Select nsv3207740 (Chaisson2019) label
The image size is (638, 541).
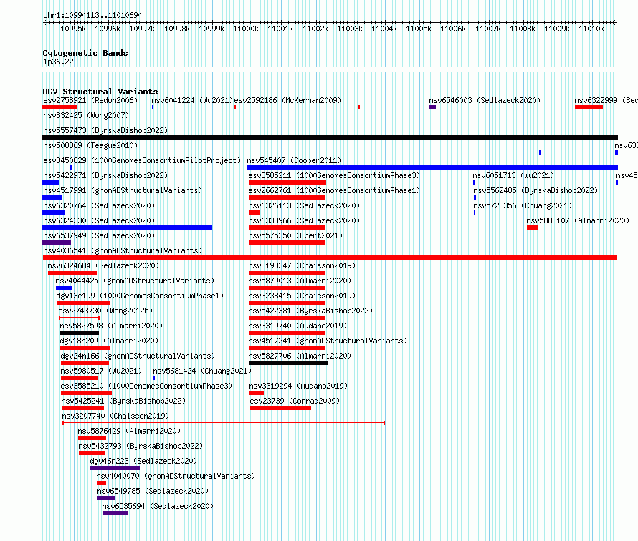[115, 416]
